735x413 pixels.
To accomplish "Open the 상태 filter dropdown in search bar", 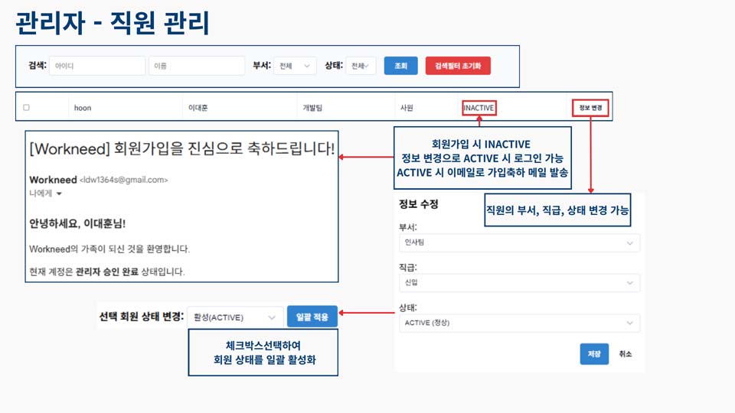I will [361, 67].
